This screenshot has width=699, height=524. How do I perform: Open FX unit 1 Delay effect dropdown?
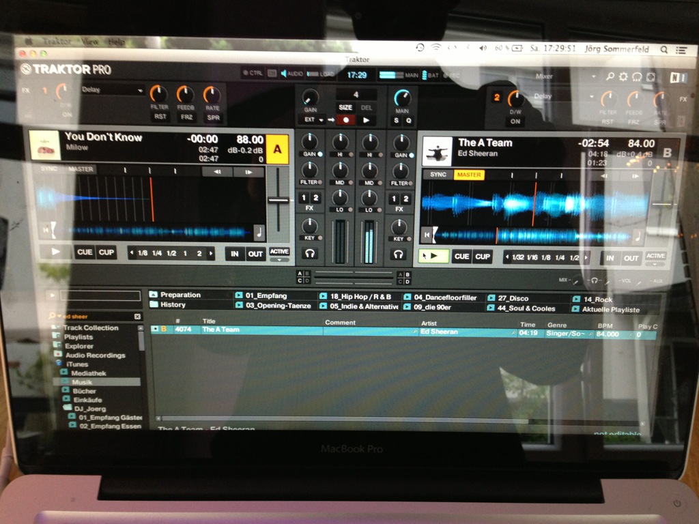(113, 89)
